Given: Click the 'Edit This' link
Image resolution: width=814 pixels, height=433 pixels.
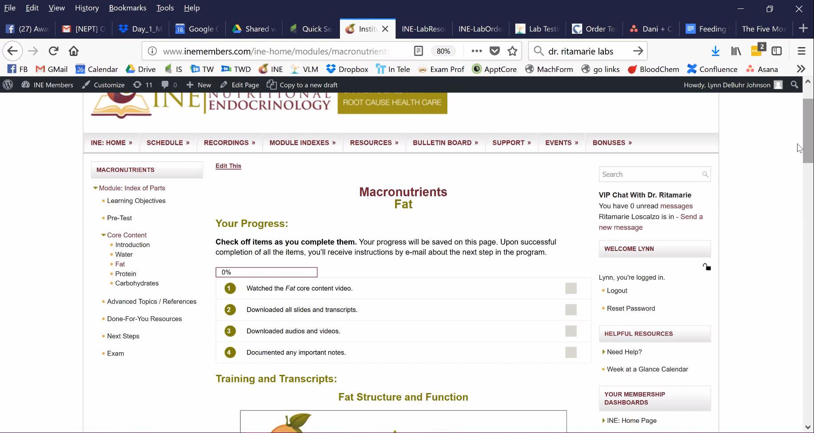Looking at the screenshot, I should 228,166.
